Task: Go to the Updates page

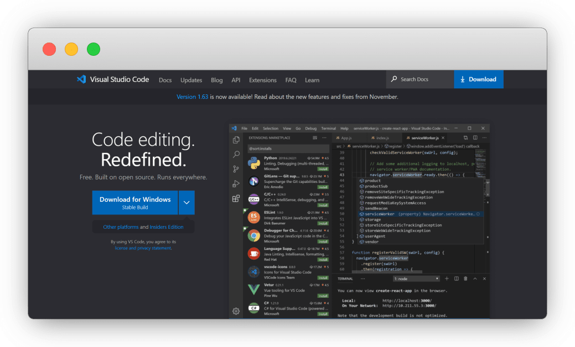Action: [191, 80]
